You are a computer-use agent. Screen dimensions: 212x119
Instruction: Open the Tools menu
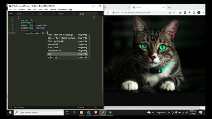pos(46,10)
